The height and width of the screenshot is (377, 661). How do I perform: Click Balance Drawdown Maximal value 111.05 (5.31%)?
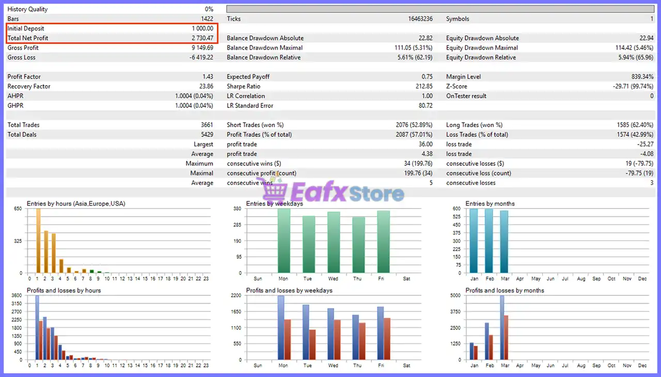413,48
